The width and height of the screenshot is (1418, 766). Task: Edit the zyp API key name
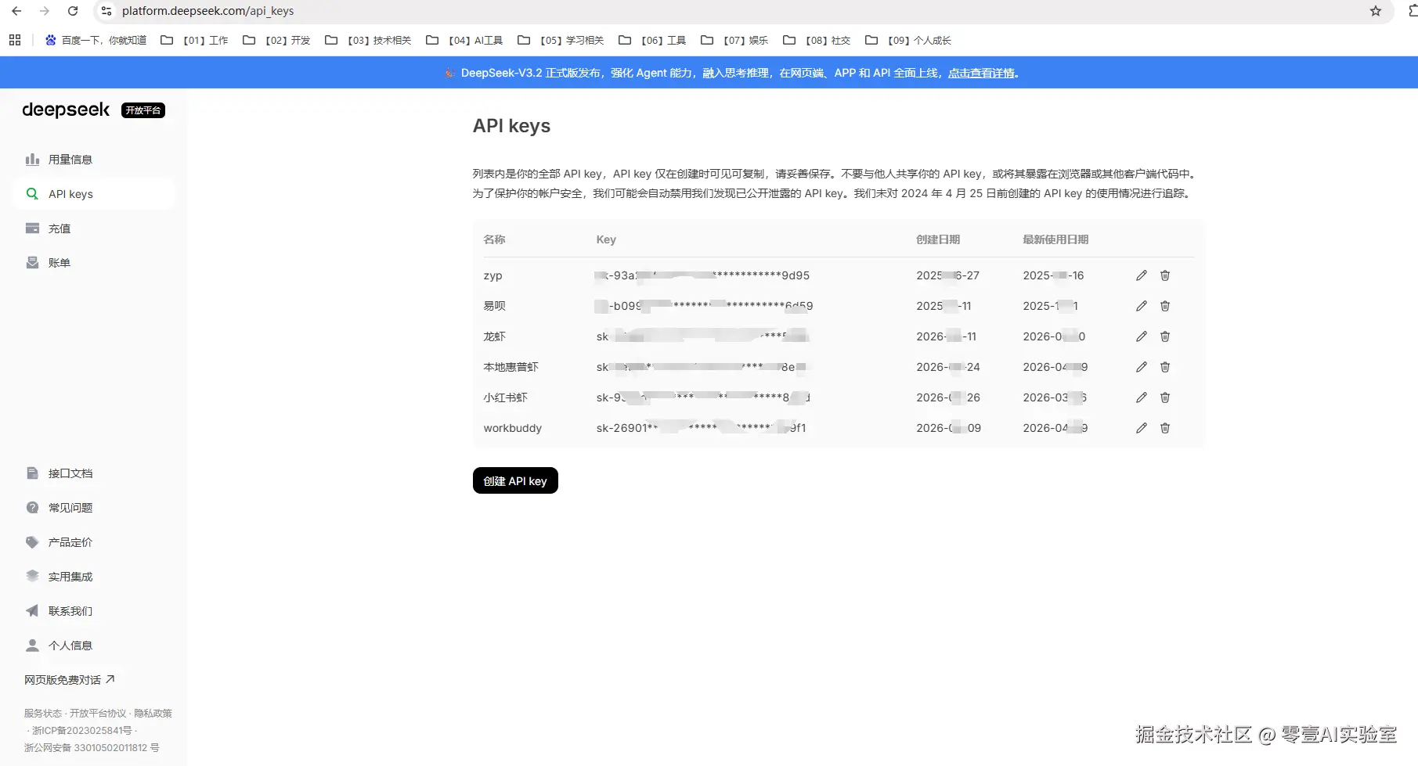coord(1142,275)
